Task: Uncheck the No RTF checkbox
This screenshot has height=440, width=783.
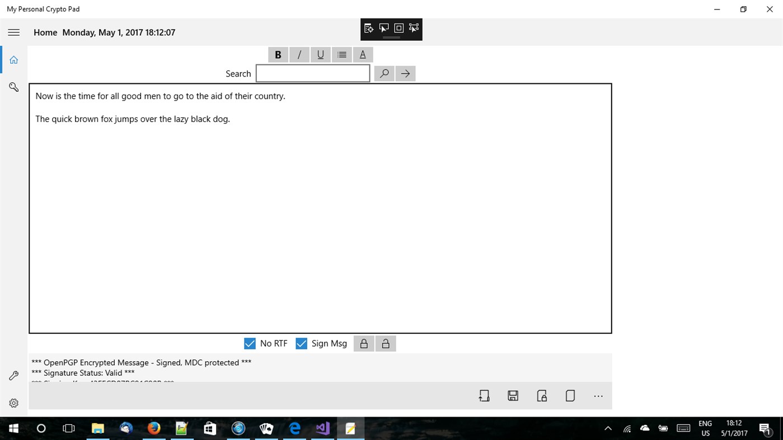Action: [250, 343]
